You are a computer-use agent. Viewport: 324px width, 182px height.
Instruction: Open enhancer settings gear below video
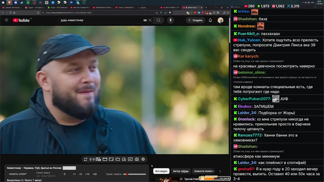[143, 159]
